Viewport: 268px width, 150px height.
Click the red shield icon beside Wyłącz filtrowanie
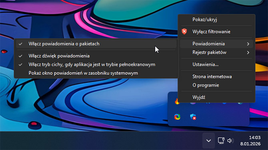coord(184,32)
